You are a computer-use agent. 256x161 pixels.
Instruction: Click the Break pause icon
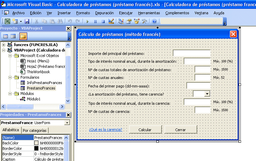tap(95, 21)
